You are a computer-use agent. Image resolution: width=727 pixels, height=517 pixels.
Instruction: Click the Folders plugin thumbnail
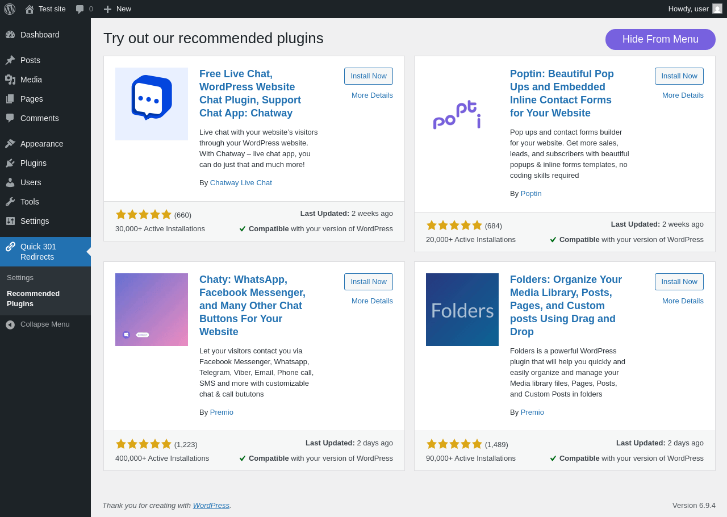click(x=462, y=310)
